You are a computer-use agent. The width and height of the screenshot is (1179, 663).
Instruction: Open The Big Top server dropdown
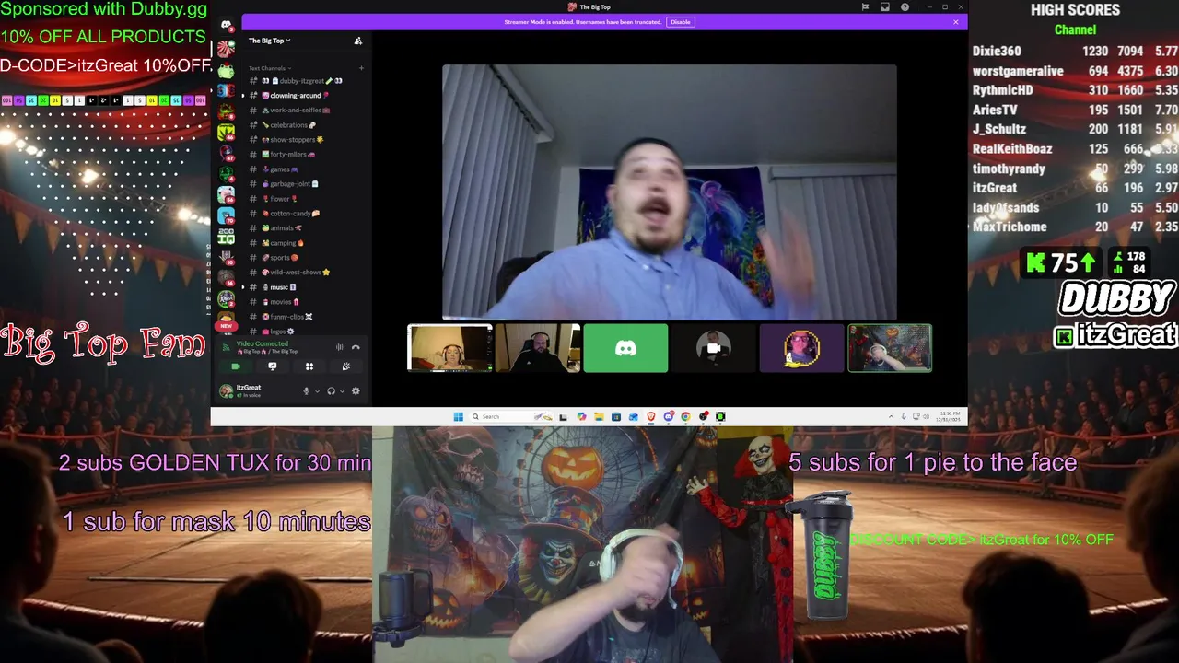click(x=269, y=41)
